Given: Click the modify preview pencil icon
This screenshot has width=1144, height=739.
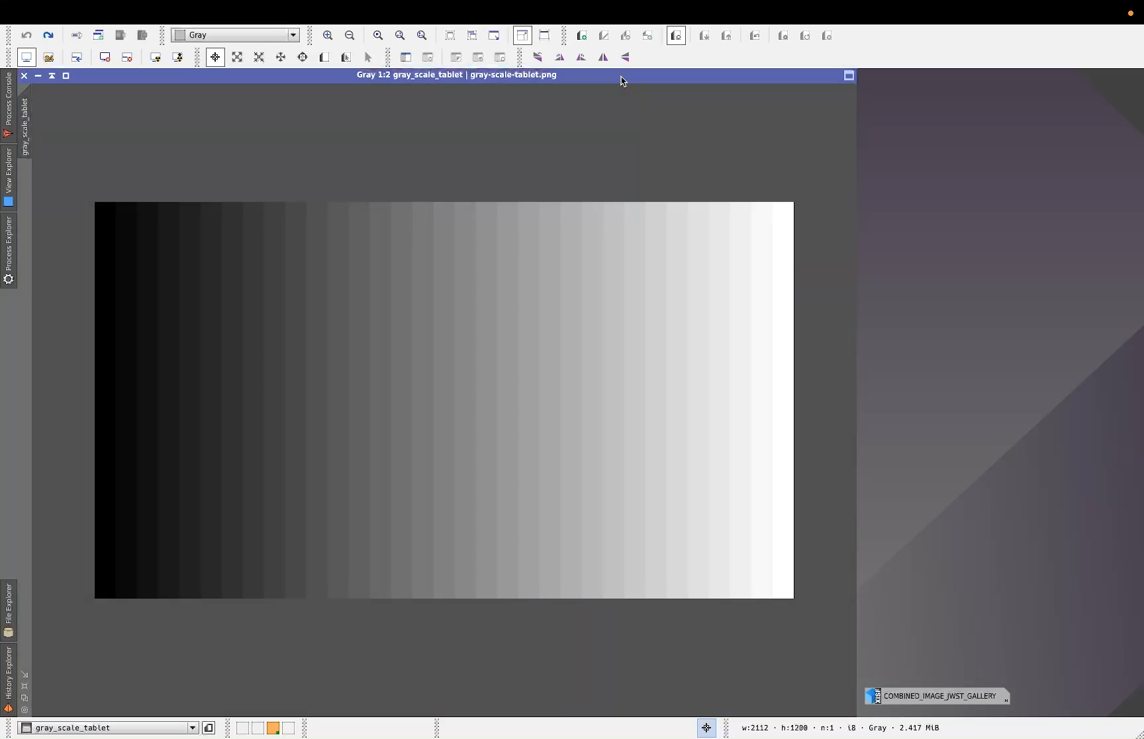Looking at the screenshot, I should click(x=603, y=35).
